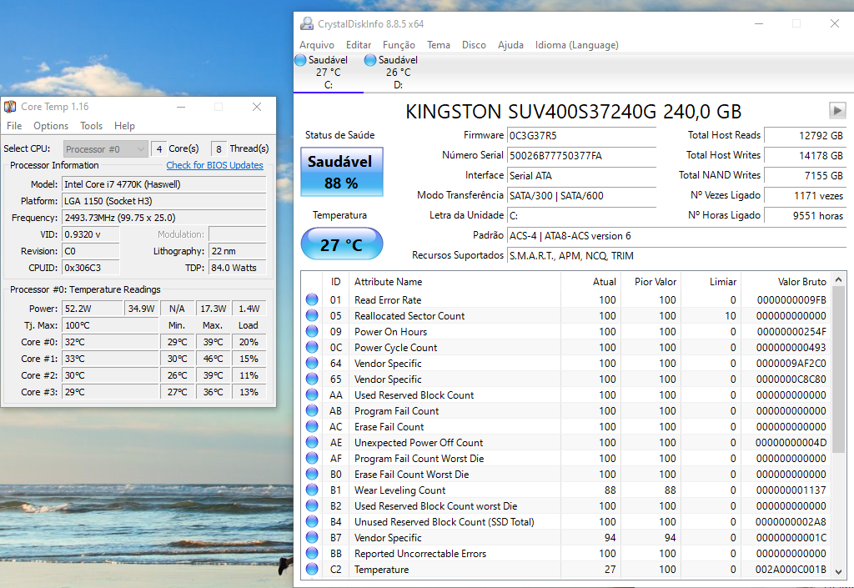Click the Saudável 88 % health status button
854x588 pixels.
click(x=341, y=172)
